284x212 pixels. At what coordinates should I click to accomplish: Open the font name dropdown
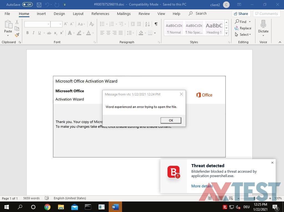(x=48, y=24)
